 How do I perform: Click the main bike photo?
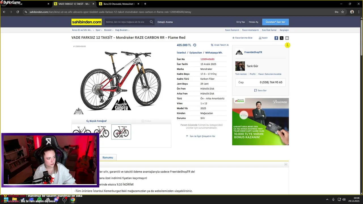(121, 81)
